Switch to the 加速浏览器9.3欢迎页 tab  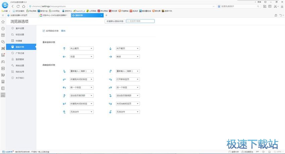tap(22, 15)
